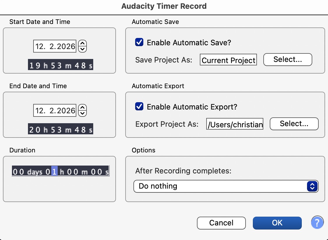The width and height of the screenshot is (328, 240).
Task: Click the end time 20 h 53 m 48 s field
Action: coord(61,130)
